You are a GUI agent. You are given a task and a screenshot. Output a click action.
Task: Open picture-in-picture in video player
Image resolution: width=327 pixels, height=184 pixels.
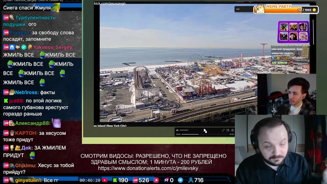pyautogui.click(x=228, y=130)
